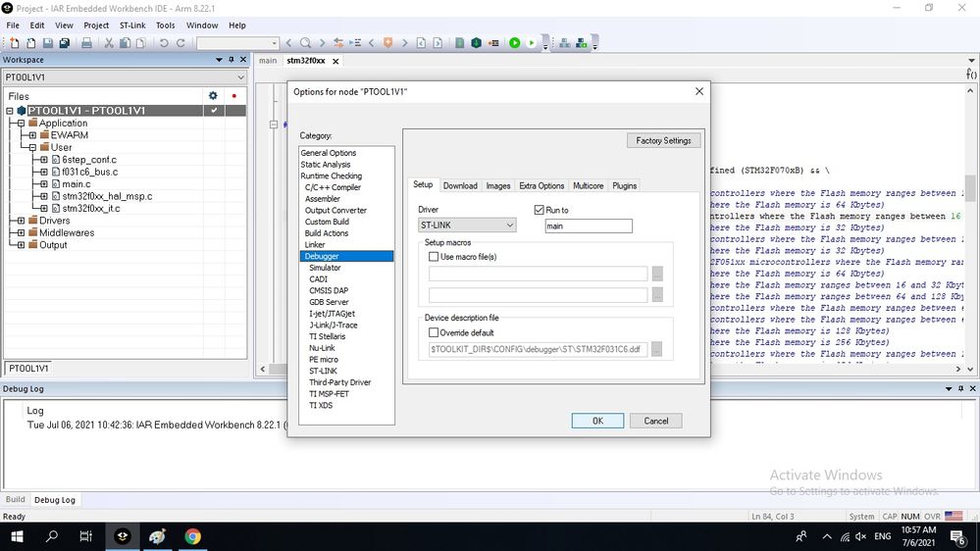Switch to the Download tab
Screen dimensions: 980x551
[460, 185]
